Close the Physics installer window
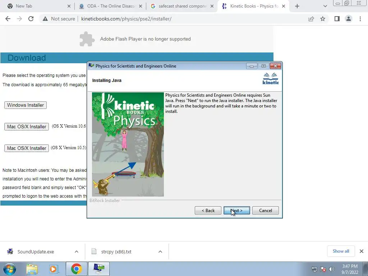This screenshot has height=276, width=368. (x=275, y=66)
